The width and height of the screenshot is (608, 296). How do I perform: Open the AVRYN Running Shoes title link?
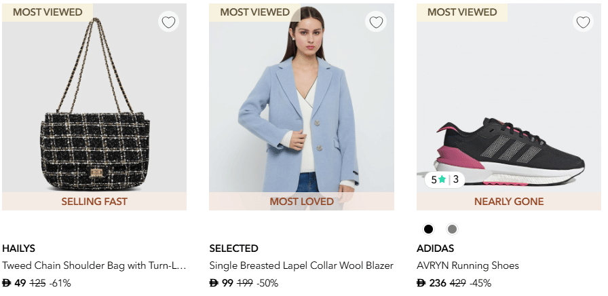tap(468, 265)
